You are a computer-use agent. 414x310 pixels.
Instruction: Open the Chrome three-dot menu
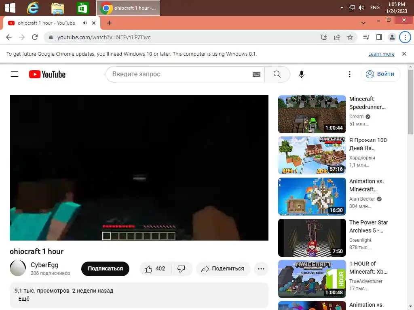405,37
